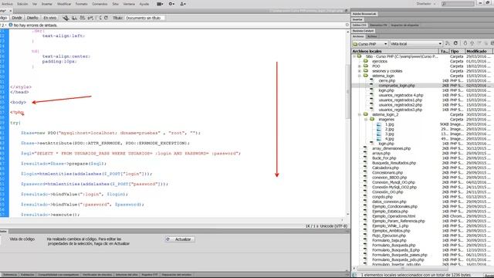Select Flujo_Ejecucion.php file

[x=389, y=236]
